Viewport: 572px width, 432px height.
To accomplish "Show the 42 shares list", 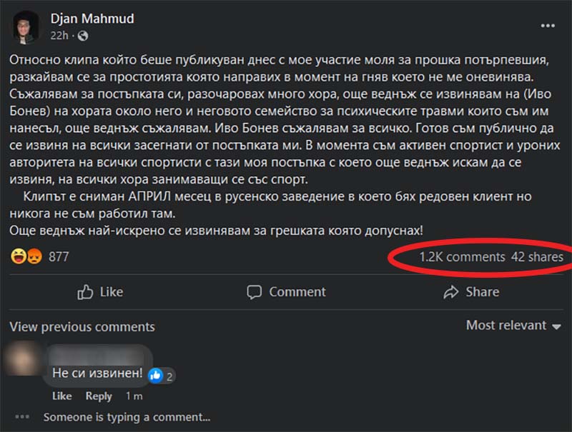I will tap(537, 256).
